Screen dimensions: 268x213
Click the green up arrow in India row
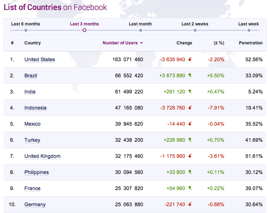coord(190,91)
